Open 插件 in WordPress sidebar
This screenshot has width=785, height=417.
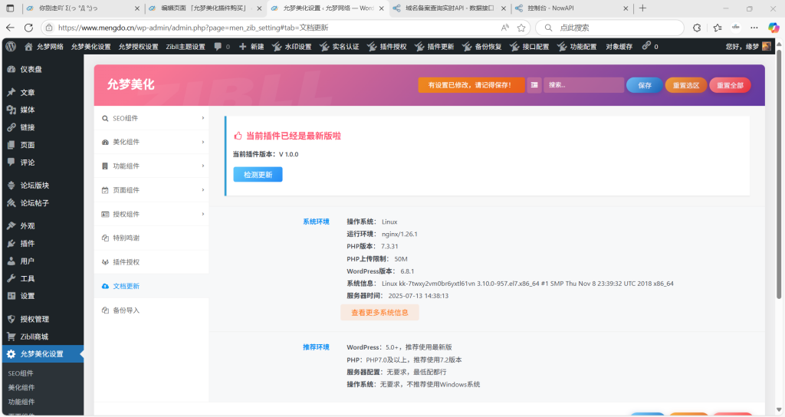pos(42,243)
